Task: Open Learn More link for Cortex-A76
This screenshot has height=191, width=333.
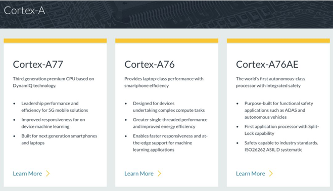Action: pyautogui.click(x=139, y=174)
